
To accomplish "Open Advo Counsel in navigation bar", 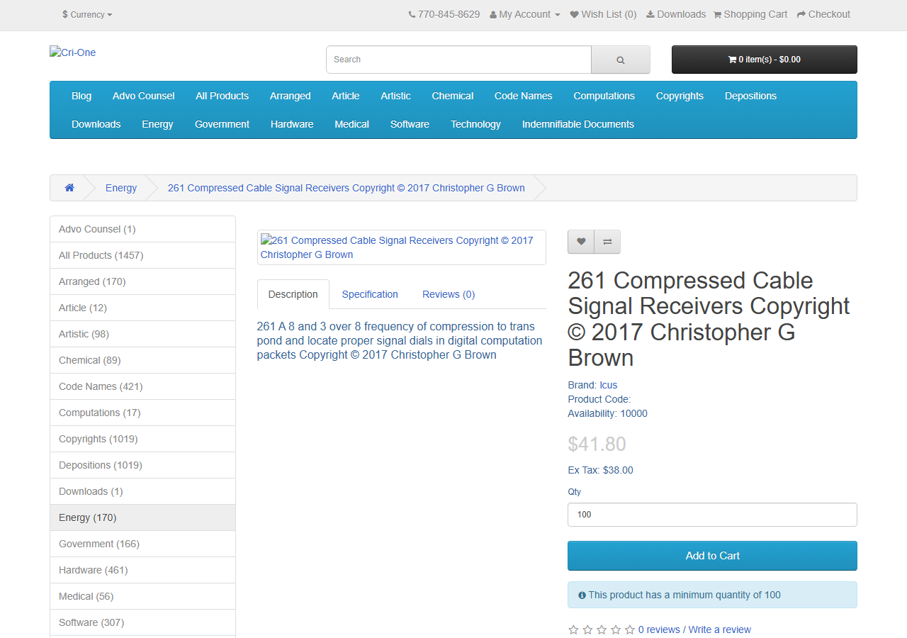I will (143, 96).
